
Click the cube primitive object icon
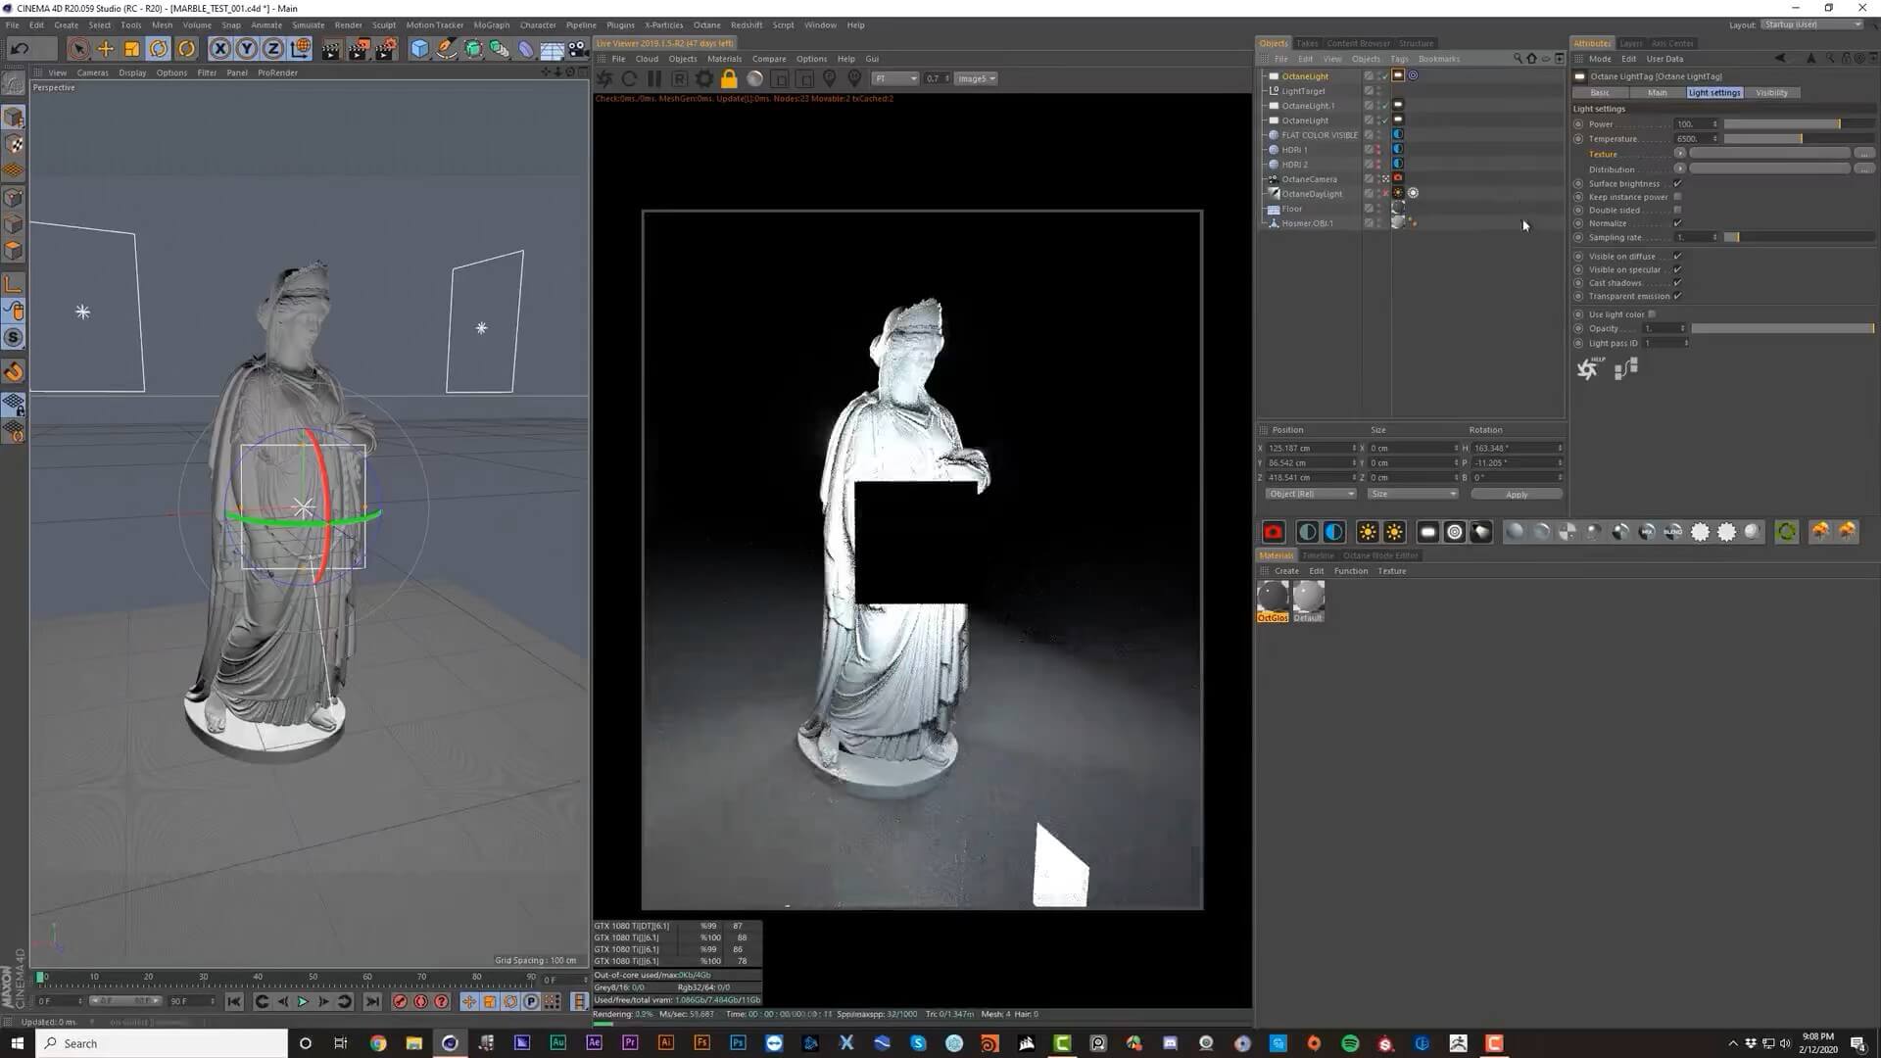[x=419, y=49]
